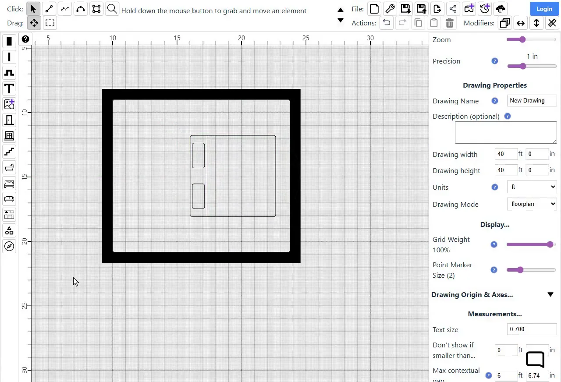
Task: Pick the polyline drawing tool
Action: (x=65, y=9)
